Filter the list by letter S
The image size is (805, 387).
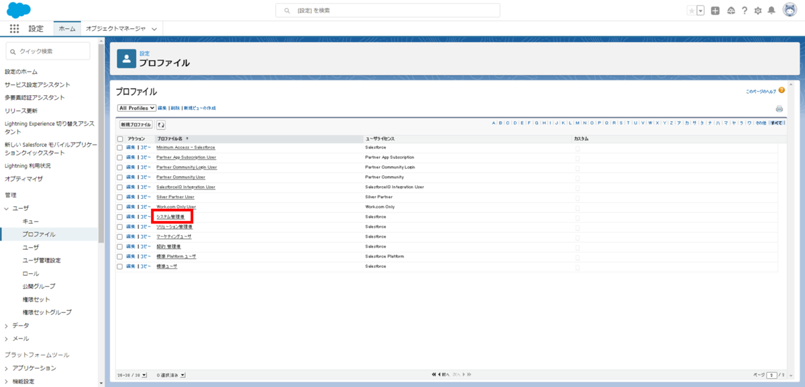[x=621, y=123]
